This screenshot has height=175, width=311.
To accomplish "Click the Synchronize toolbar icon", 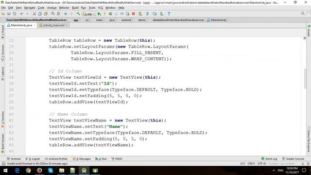I will [15, 14].
